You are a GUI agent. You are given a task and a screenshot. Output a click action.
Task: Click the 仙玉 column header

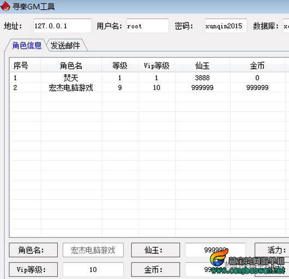point(202,66)
